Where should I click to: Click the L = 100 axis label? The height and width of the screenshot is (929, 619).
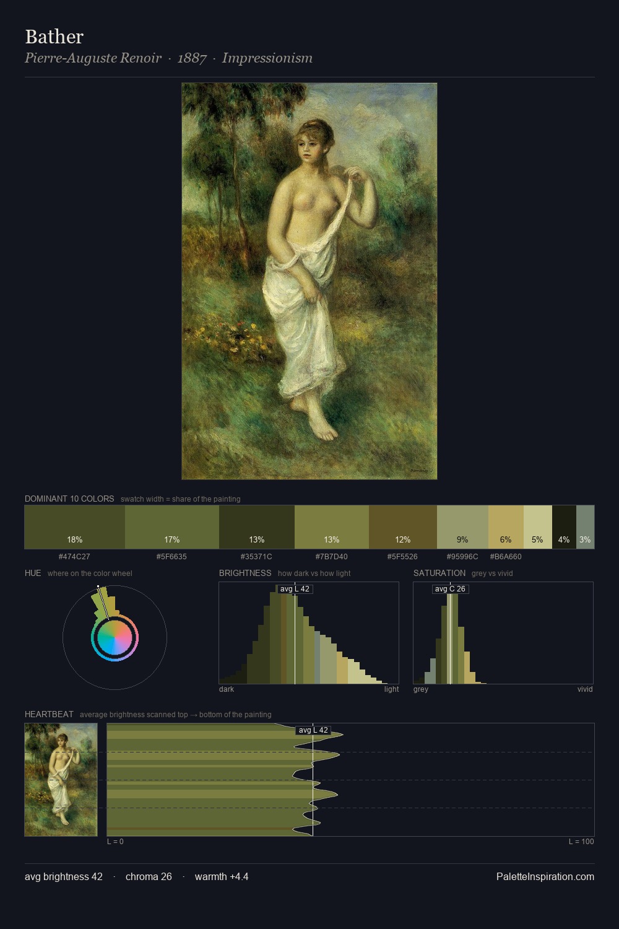click(581, 842)
